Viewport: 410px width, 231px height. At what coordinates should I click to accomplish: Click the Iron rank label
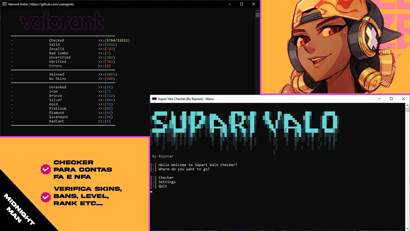pos(53,91)
